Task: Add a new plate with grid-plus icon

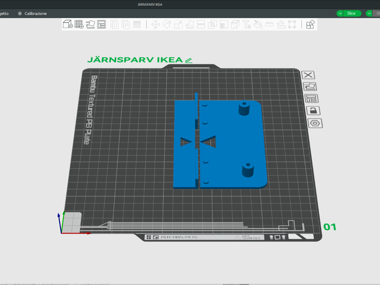Action: coord(79,24)
